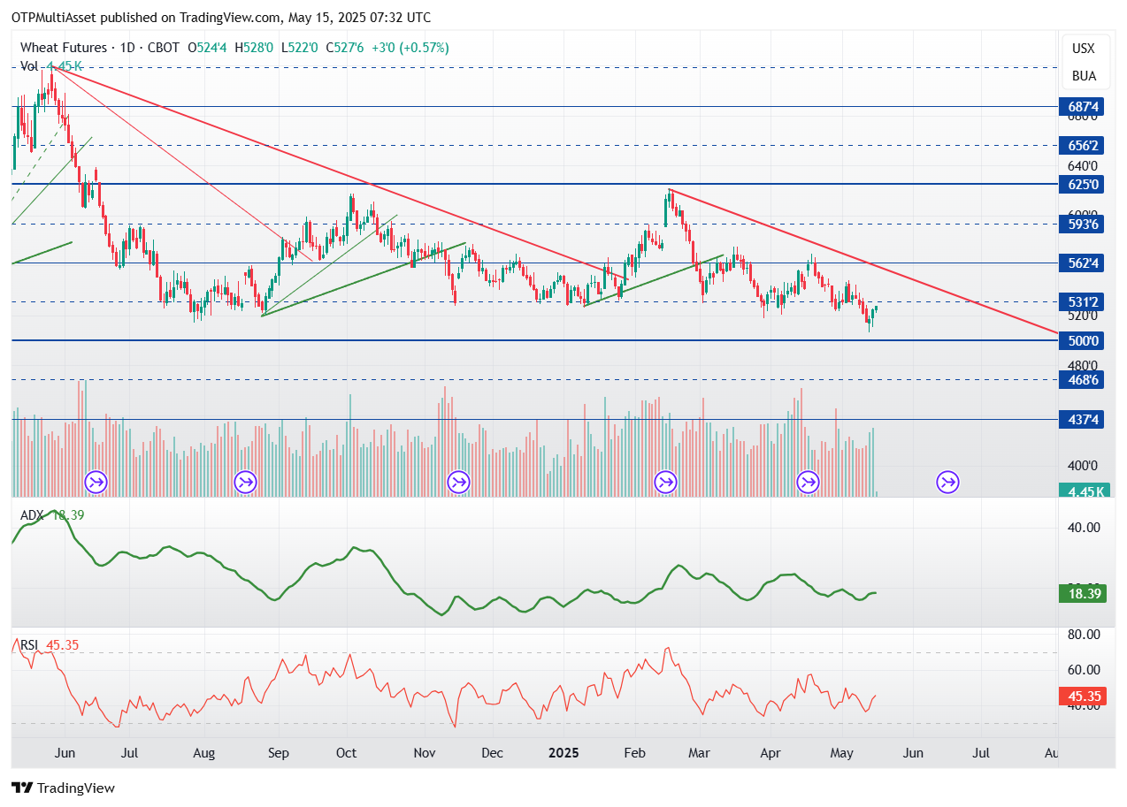Image resolution: width=1127 pixels, height=807 pixels.
Task: Click the USX currency label on the price axis
Action: pos(1084,49)
